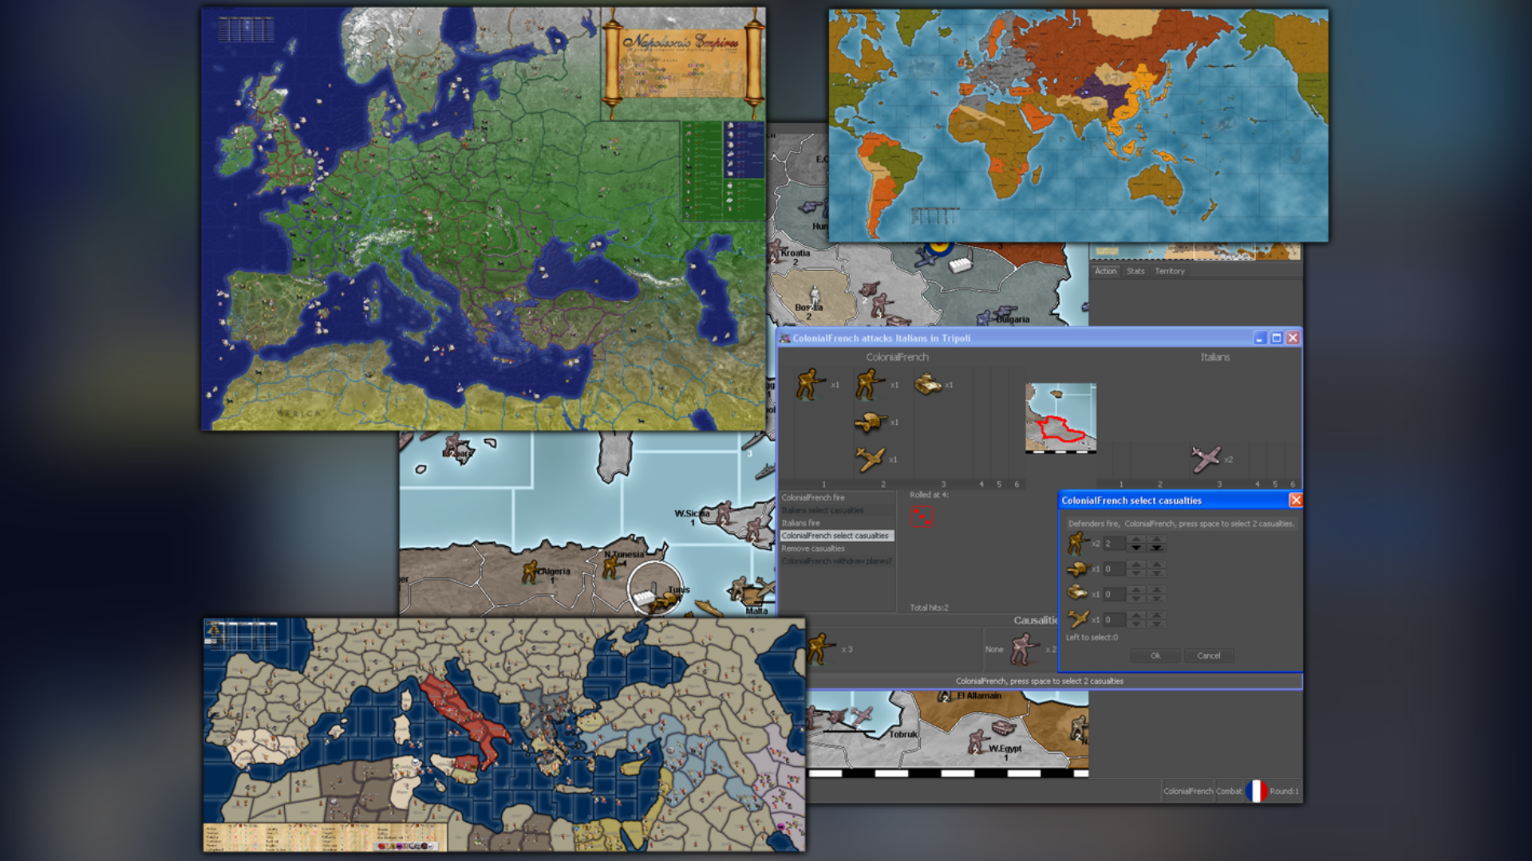Click the infantry unit in Algeria territory
The width and height of the screenshot is (1532, 861).
click(x=530, y=572)
